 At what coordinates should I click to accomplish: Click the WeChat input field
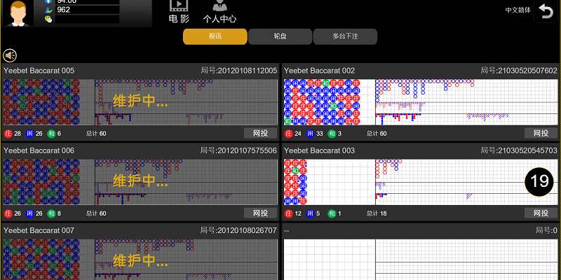pyautogui.click(x=87, y=20)
